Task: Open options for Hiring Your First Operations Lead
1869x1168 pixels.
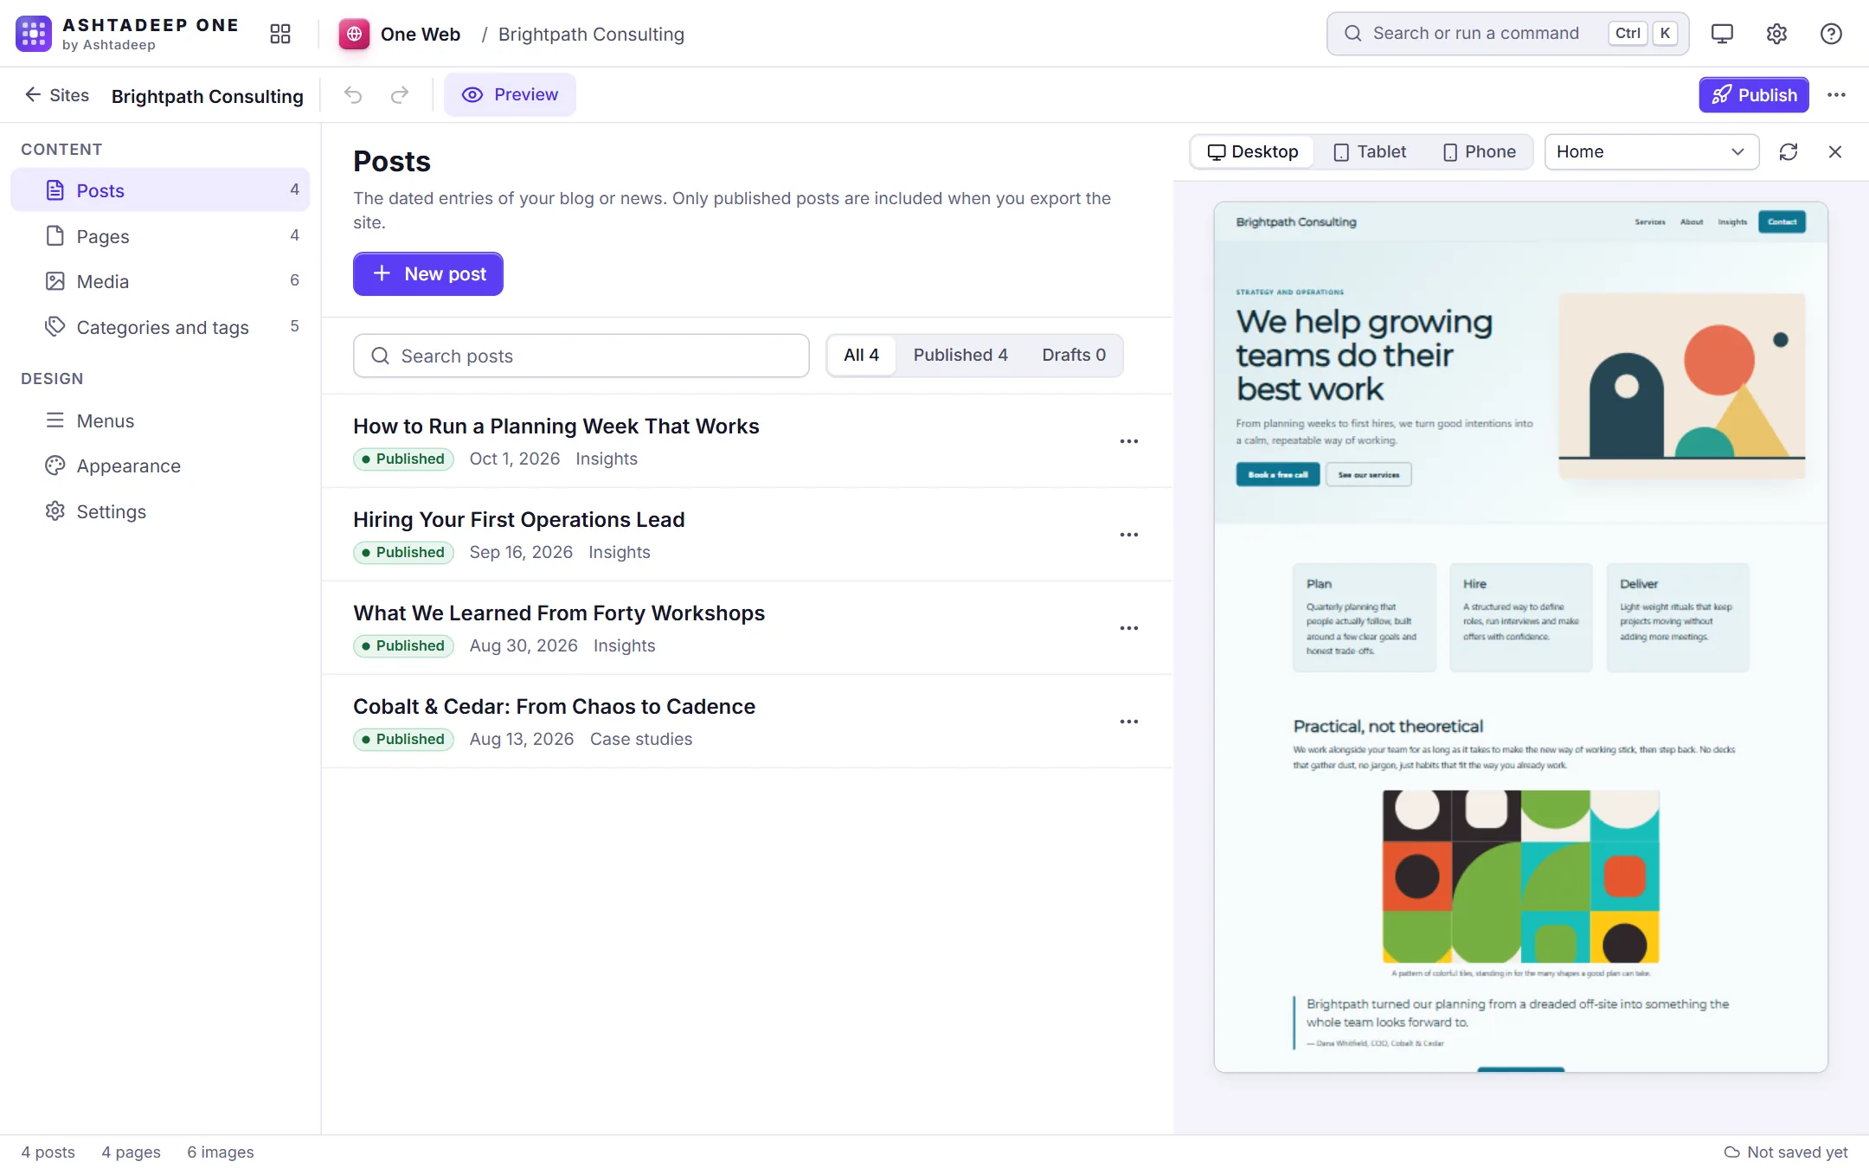Action: coord(1129,535)
